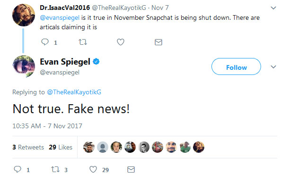Retweet Evan Spiegel's Not true tweet
The height and width of the screenshot is (182, 289).
tap(55, 169)
